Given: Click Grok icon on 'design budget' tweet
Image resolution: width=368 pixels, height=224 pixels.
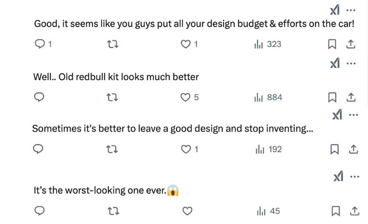Looking at the screenshot, I should [335, 10].
